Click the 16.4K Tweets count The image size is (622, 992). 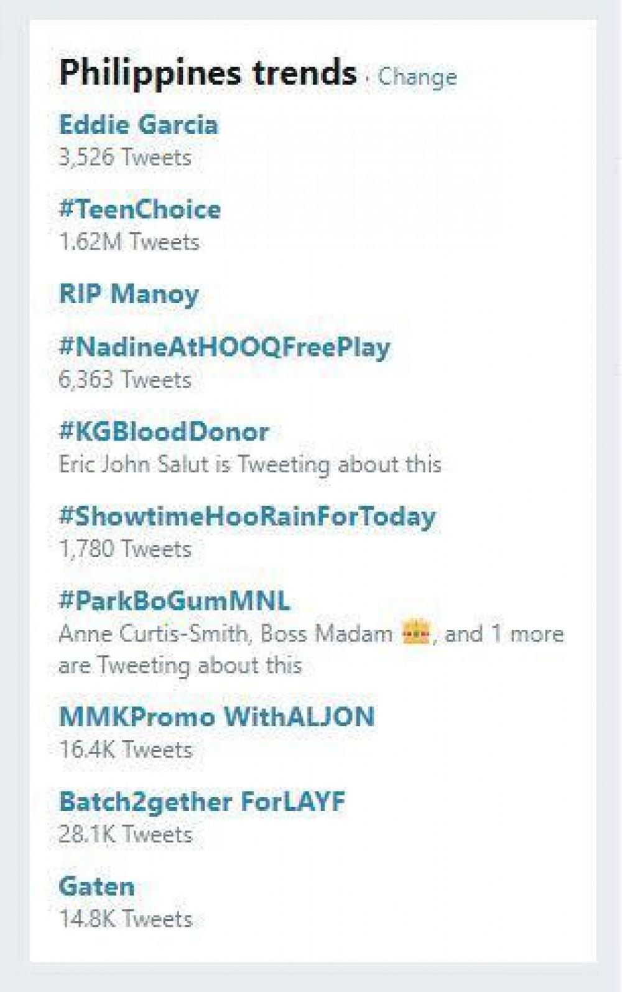coord(125,749)
